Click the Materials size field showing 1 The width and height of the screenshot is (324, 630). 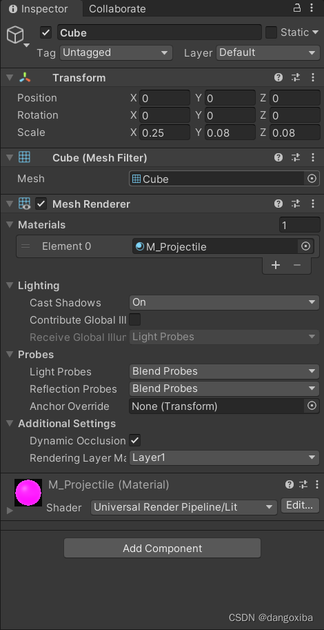coord(299,225)
